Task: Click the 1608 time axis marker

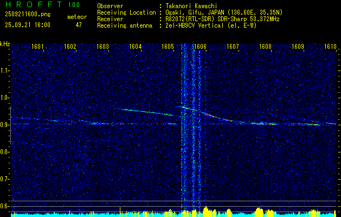Action: [x=265, y=46]
